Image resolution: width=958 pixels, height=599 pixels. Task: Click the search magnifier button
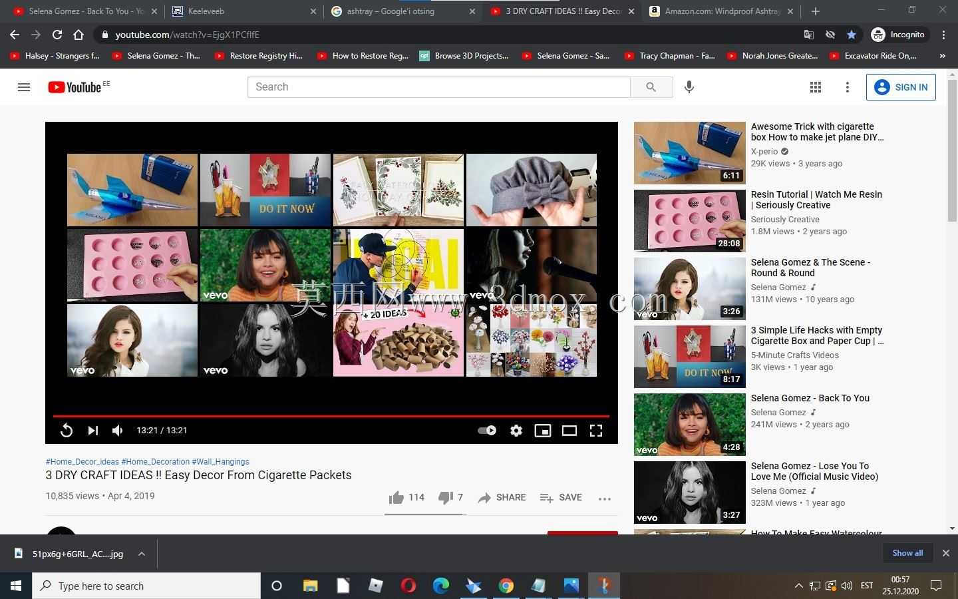(x=651, y=87)
